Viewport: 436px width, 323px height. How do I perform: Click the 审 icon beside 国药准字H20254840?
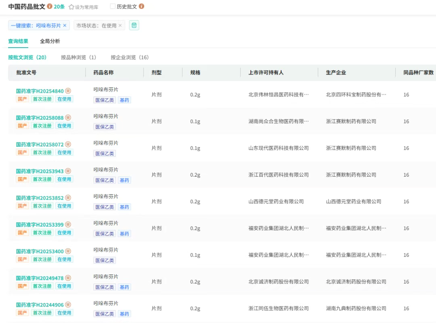click(x=68, y=91)
